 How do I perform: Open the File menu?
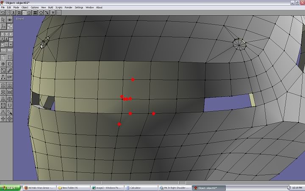click(x=3, y=7)
